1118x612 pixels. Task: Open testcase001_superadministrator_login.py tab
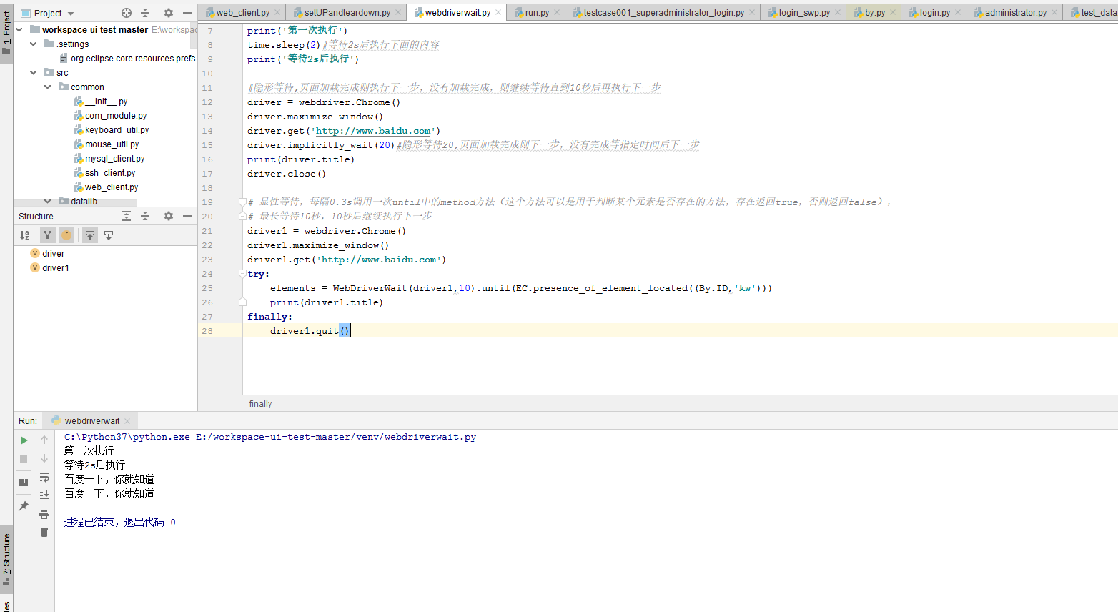(x=663, y=13)
